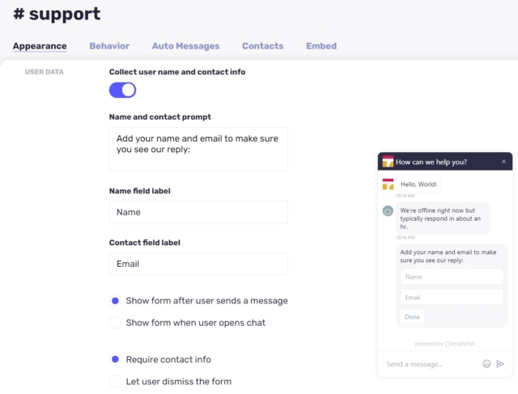Close the chat widget preview

503,162
